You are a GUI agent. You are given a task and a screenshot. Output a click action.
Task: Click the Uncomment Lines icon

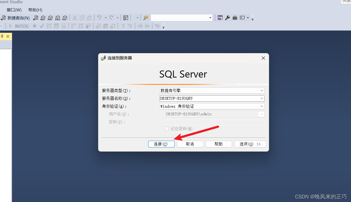point(130,26)
